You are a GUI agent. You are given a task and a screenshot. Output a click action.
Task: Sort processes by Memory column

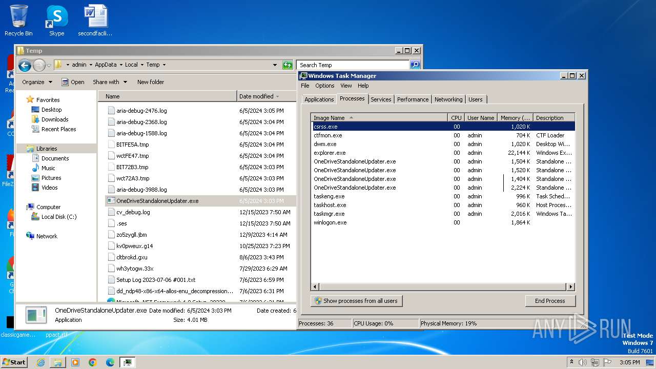[x=515, y=118]
